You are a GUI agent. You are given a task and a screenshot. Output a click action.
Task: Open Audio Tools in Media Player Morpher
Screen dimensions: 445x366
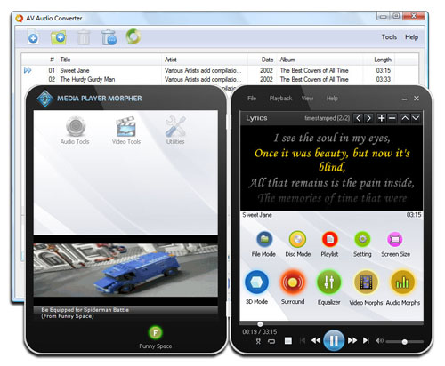click(75, 131)
